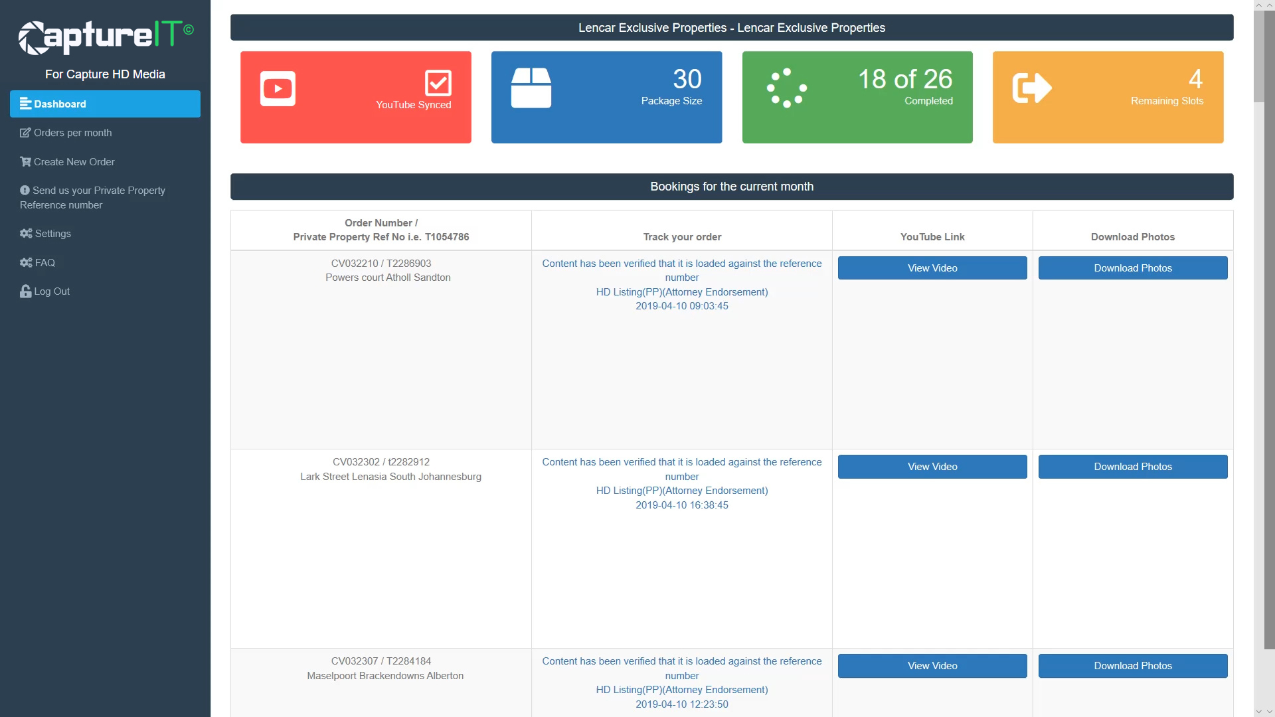
Task: Click Download Photos for order CV032302
Action: (x=1133, y=466)
